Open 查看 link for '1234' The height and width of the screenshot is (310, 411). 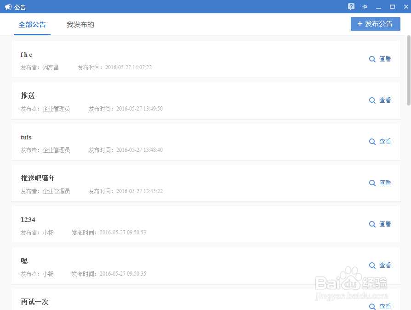[x=385, y=224]
